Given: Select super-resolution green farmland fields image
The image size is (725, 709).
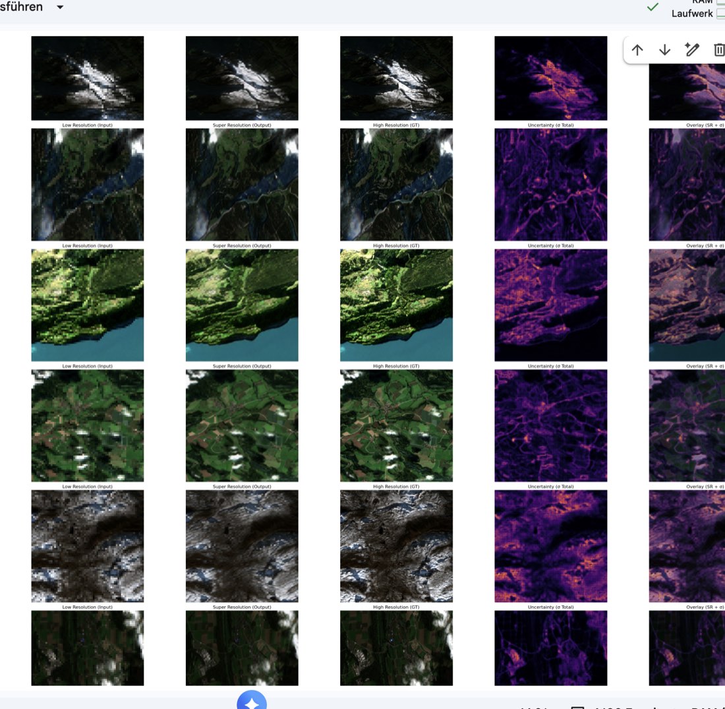Looking at the screenshot, I should point(242,425).
